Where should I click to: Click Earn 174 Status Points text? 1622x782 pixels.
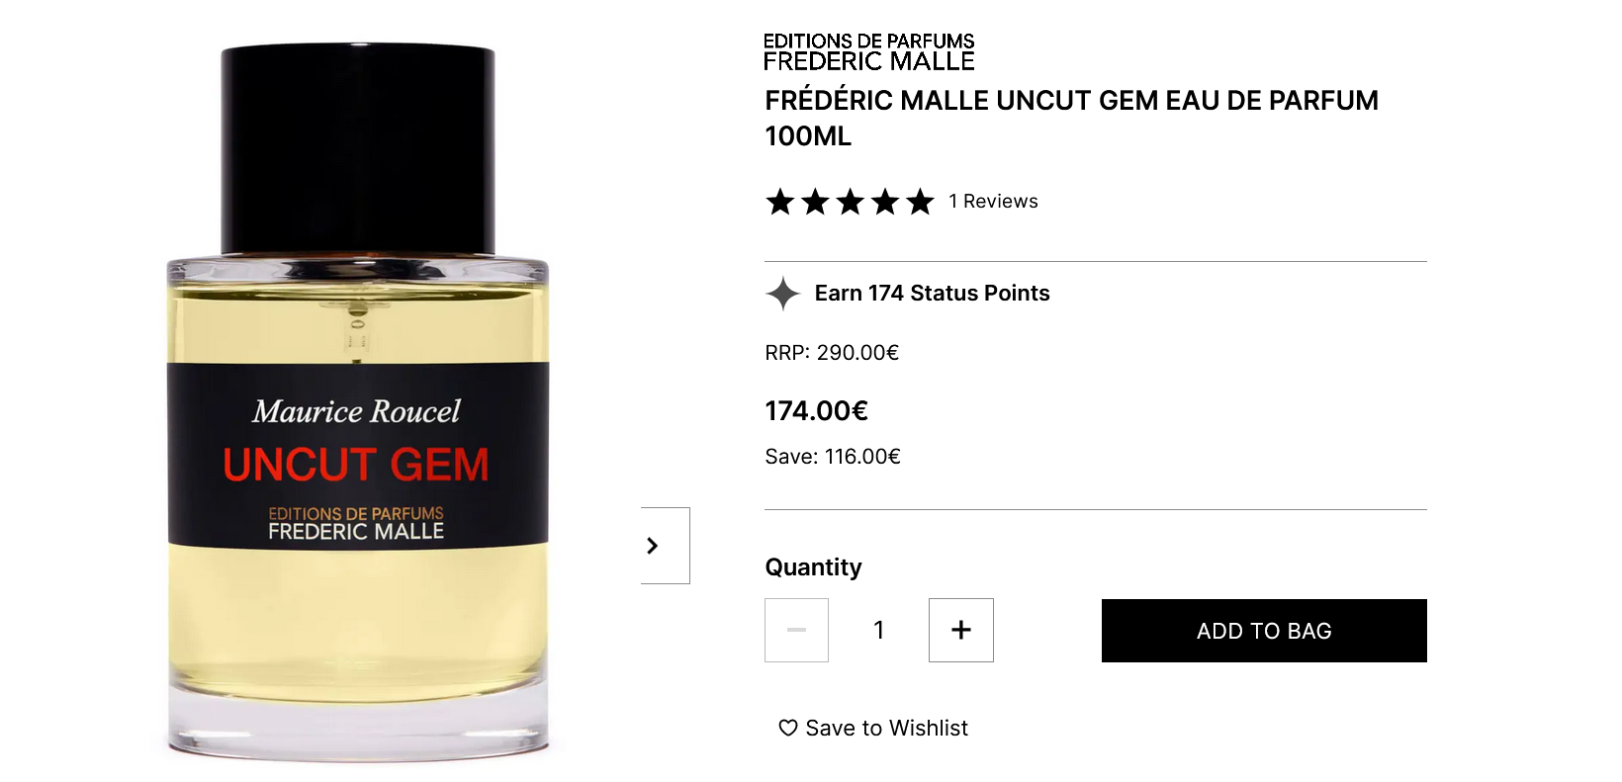(x=932, y=294)
